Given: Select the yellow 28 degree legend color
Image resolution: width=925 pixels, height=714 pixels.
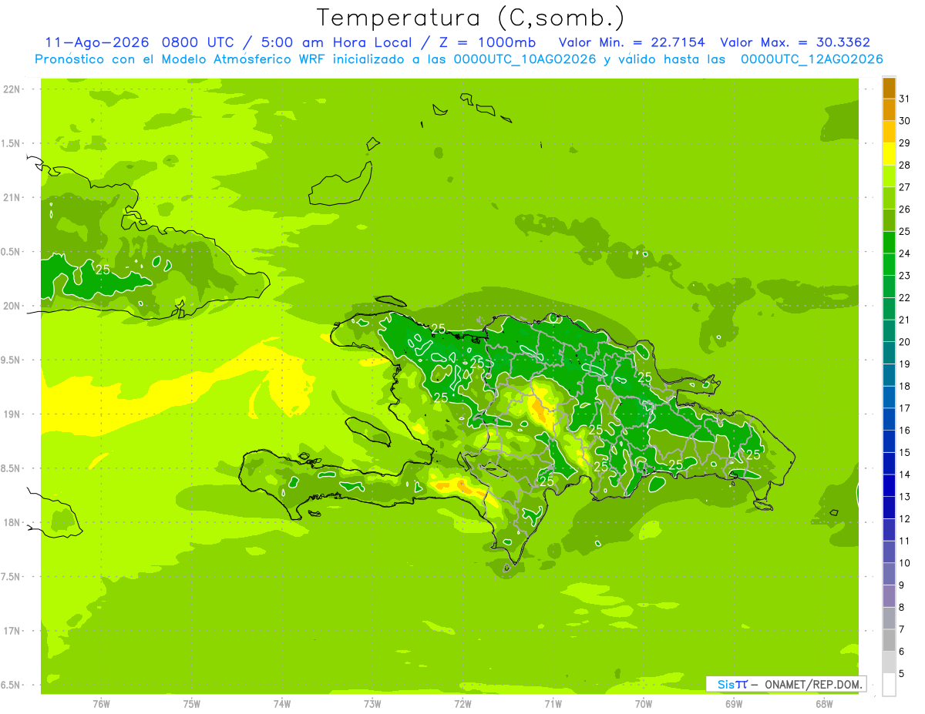Looking at the screenshot, I should [x=889, y=154].
